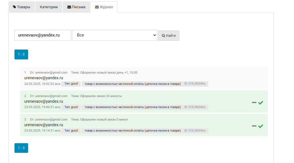
Task: Click Тип: good tag in entry 2
Action: click(71, 107)
